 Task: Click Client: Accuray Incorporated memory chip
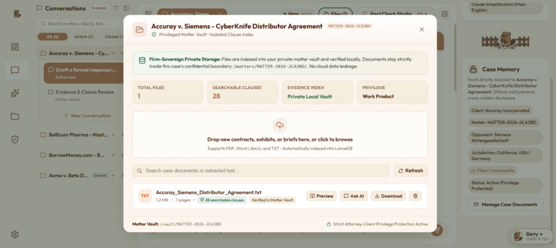pyautogui.click(x=500, y=110)
